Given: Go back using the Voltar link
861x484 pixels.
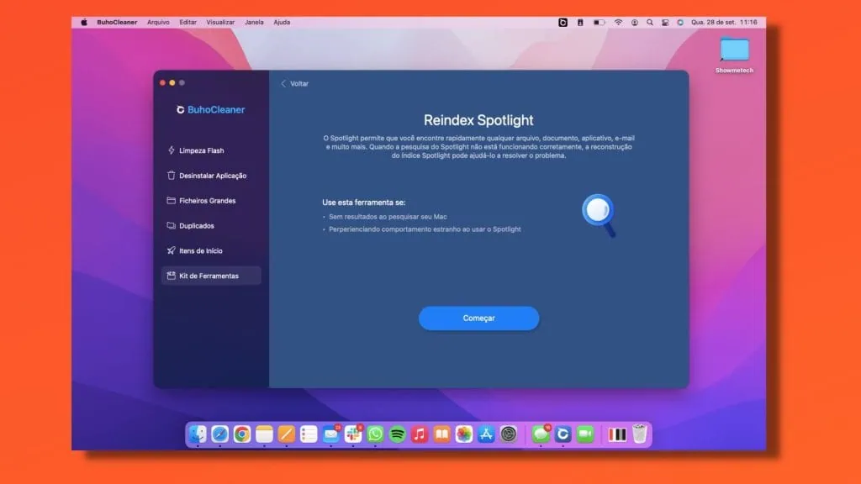Looking at the screenshot, I should (294, 84).
